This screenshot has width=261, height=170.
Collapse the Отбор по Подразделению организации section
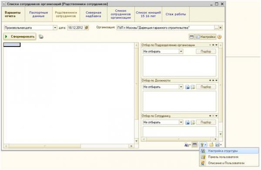tap(216, 45)
